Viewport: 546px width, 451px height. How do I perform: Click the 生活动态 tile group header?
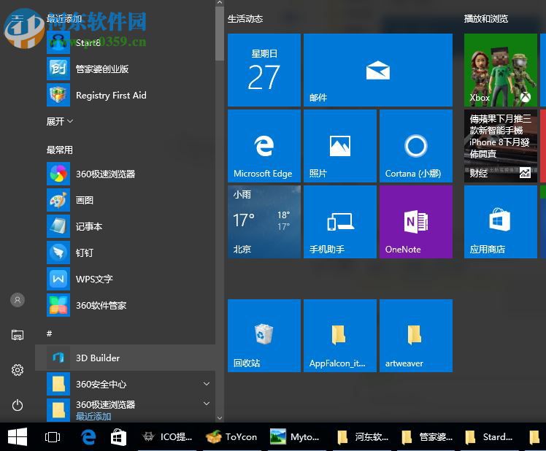tap(245, 18)
